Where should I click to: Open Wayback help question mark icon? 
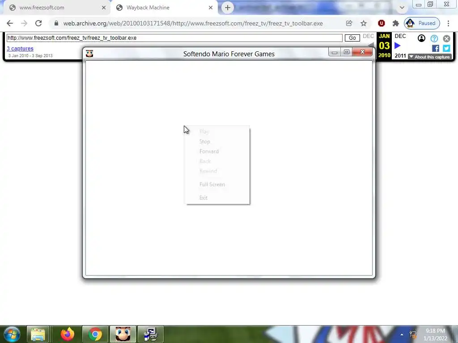[x=434, y=38]
